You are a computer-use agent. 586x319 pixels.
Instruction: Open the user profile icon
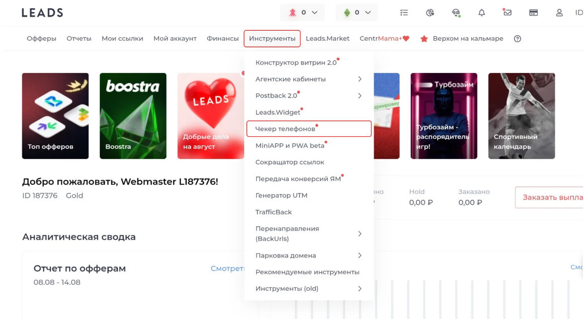pyautogui.click(x=559, y=13)
